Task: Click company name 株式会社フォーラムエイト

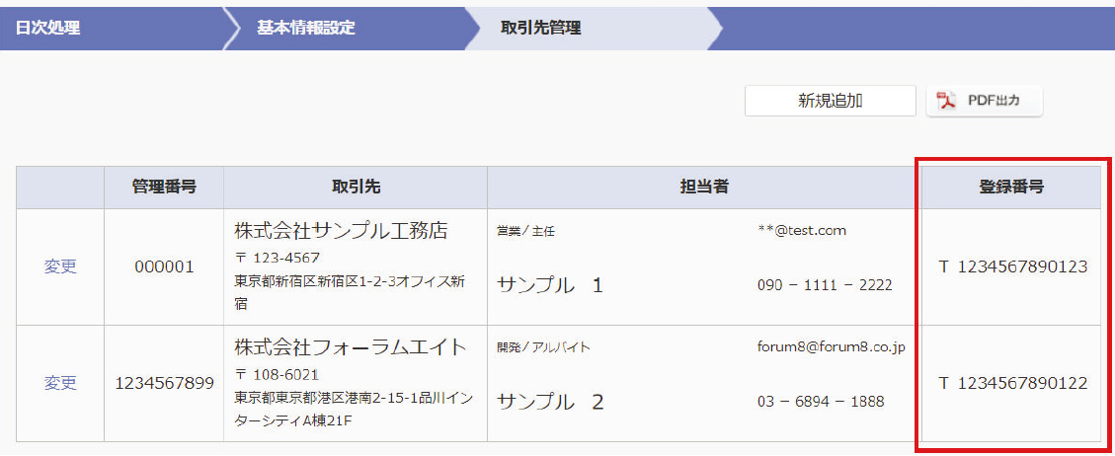Action: click(x=350, y=347)
